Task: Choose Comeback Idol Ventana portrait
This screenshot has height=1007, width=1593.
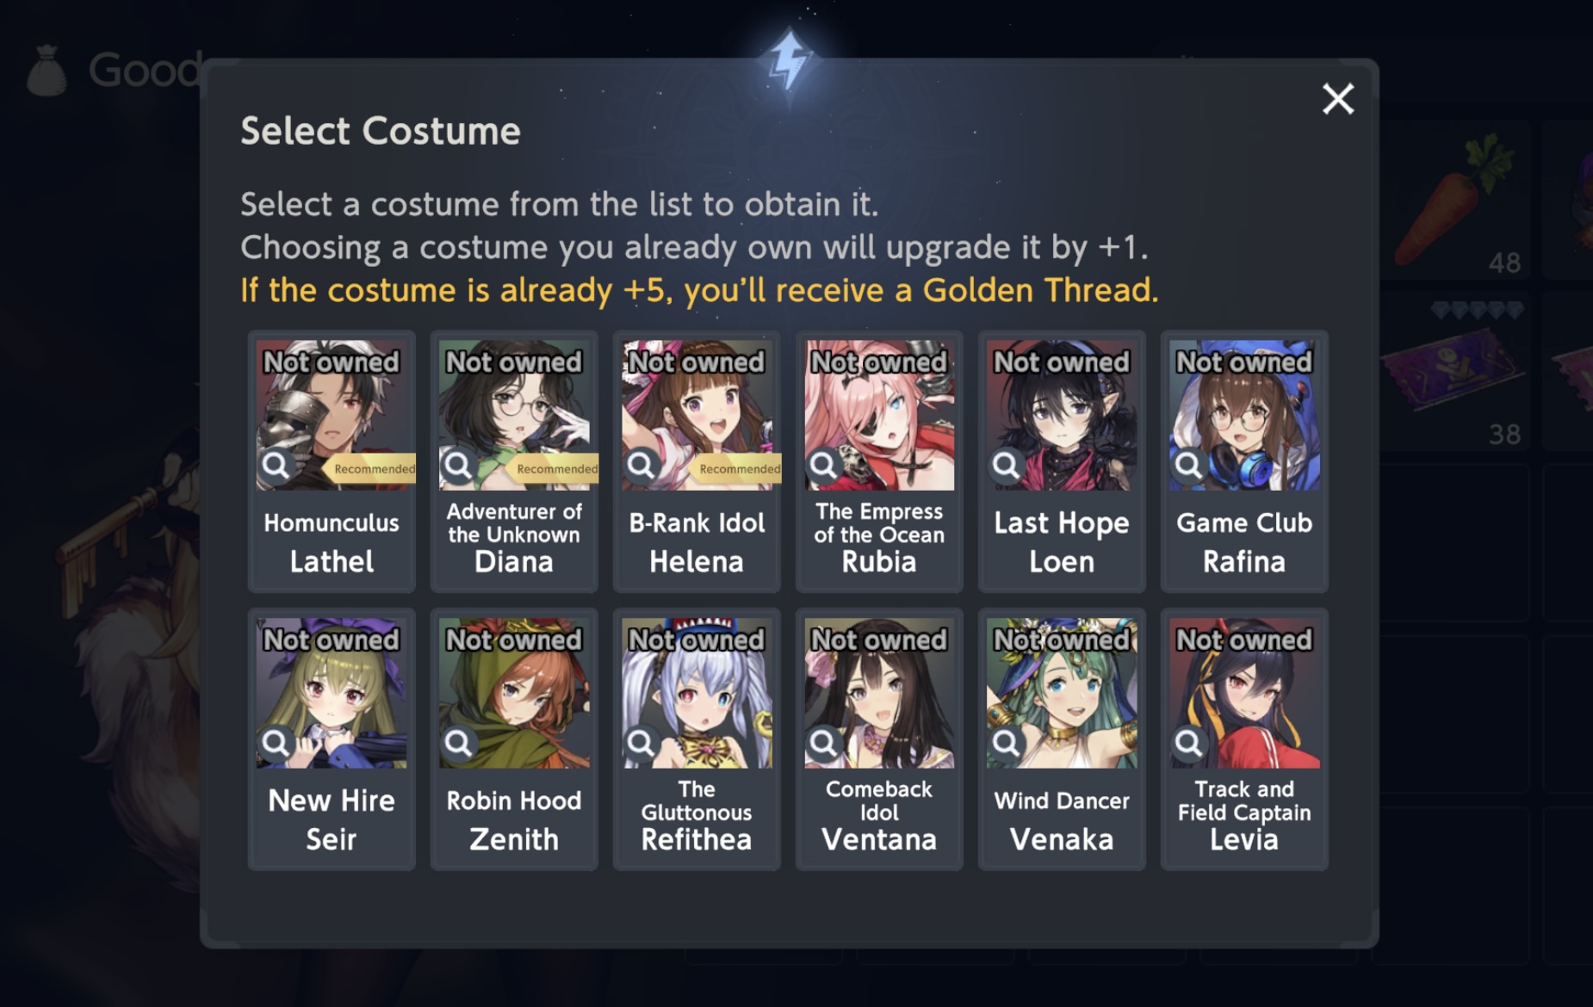Action: coord(879,693)
